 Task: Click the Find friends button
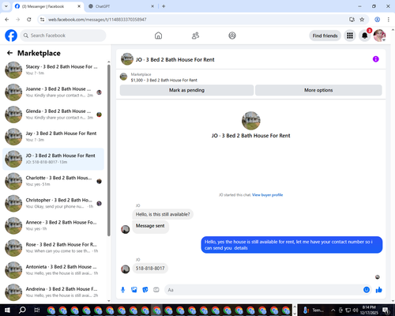coord(325,36)
